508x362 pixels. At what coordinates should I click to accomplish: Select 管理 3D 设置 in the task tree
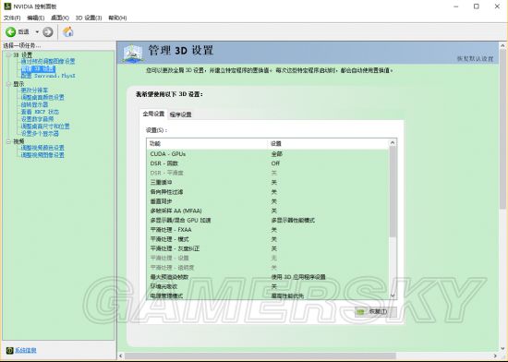click(38, 68)
